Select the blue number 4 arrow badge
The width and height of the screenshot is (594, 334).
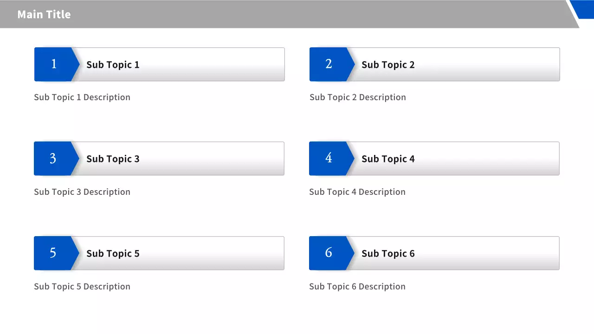click(329, 158)
